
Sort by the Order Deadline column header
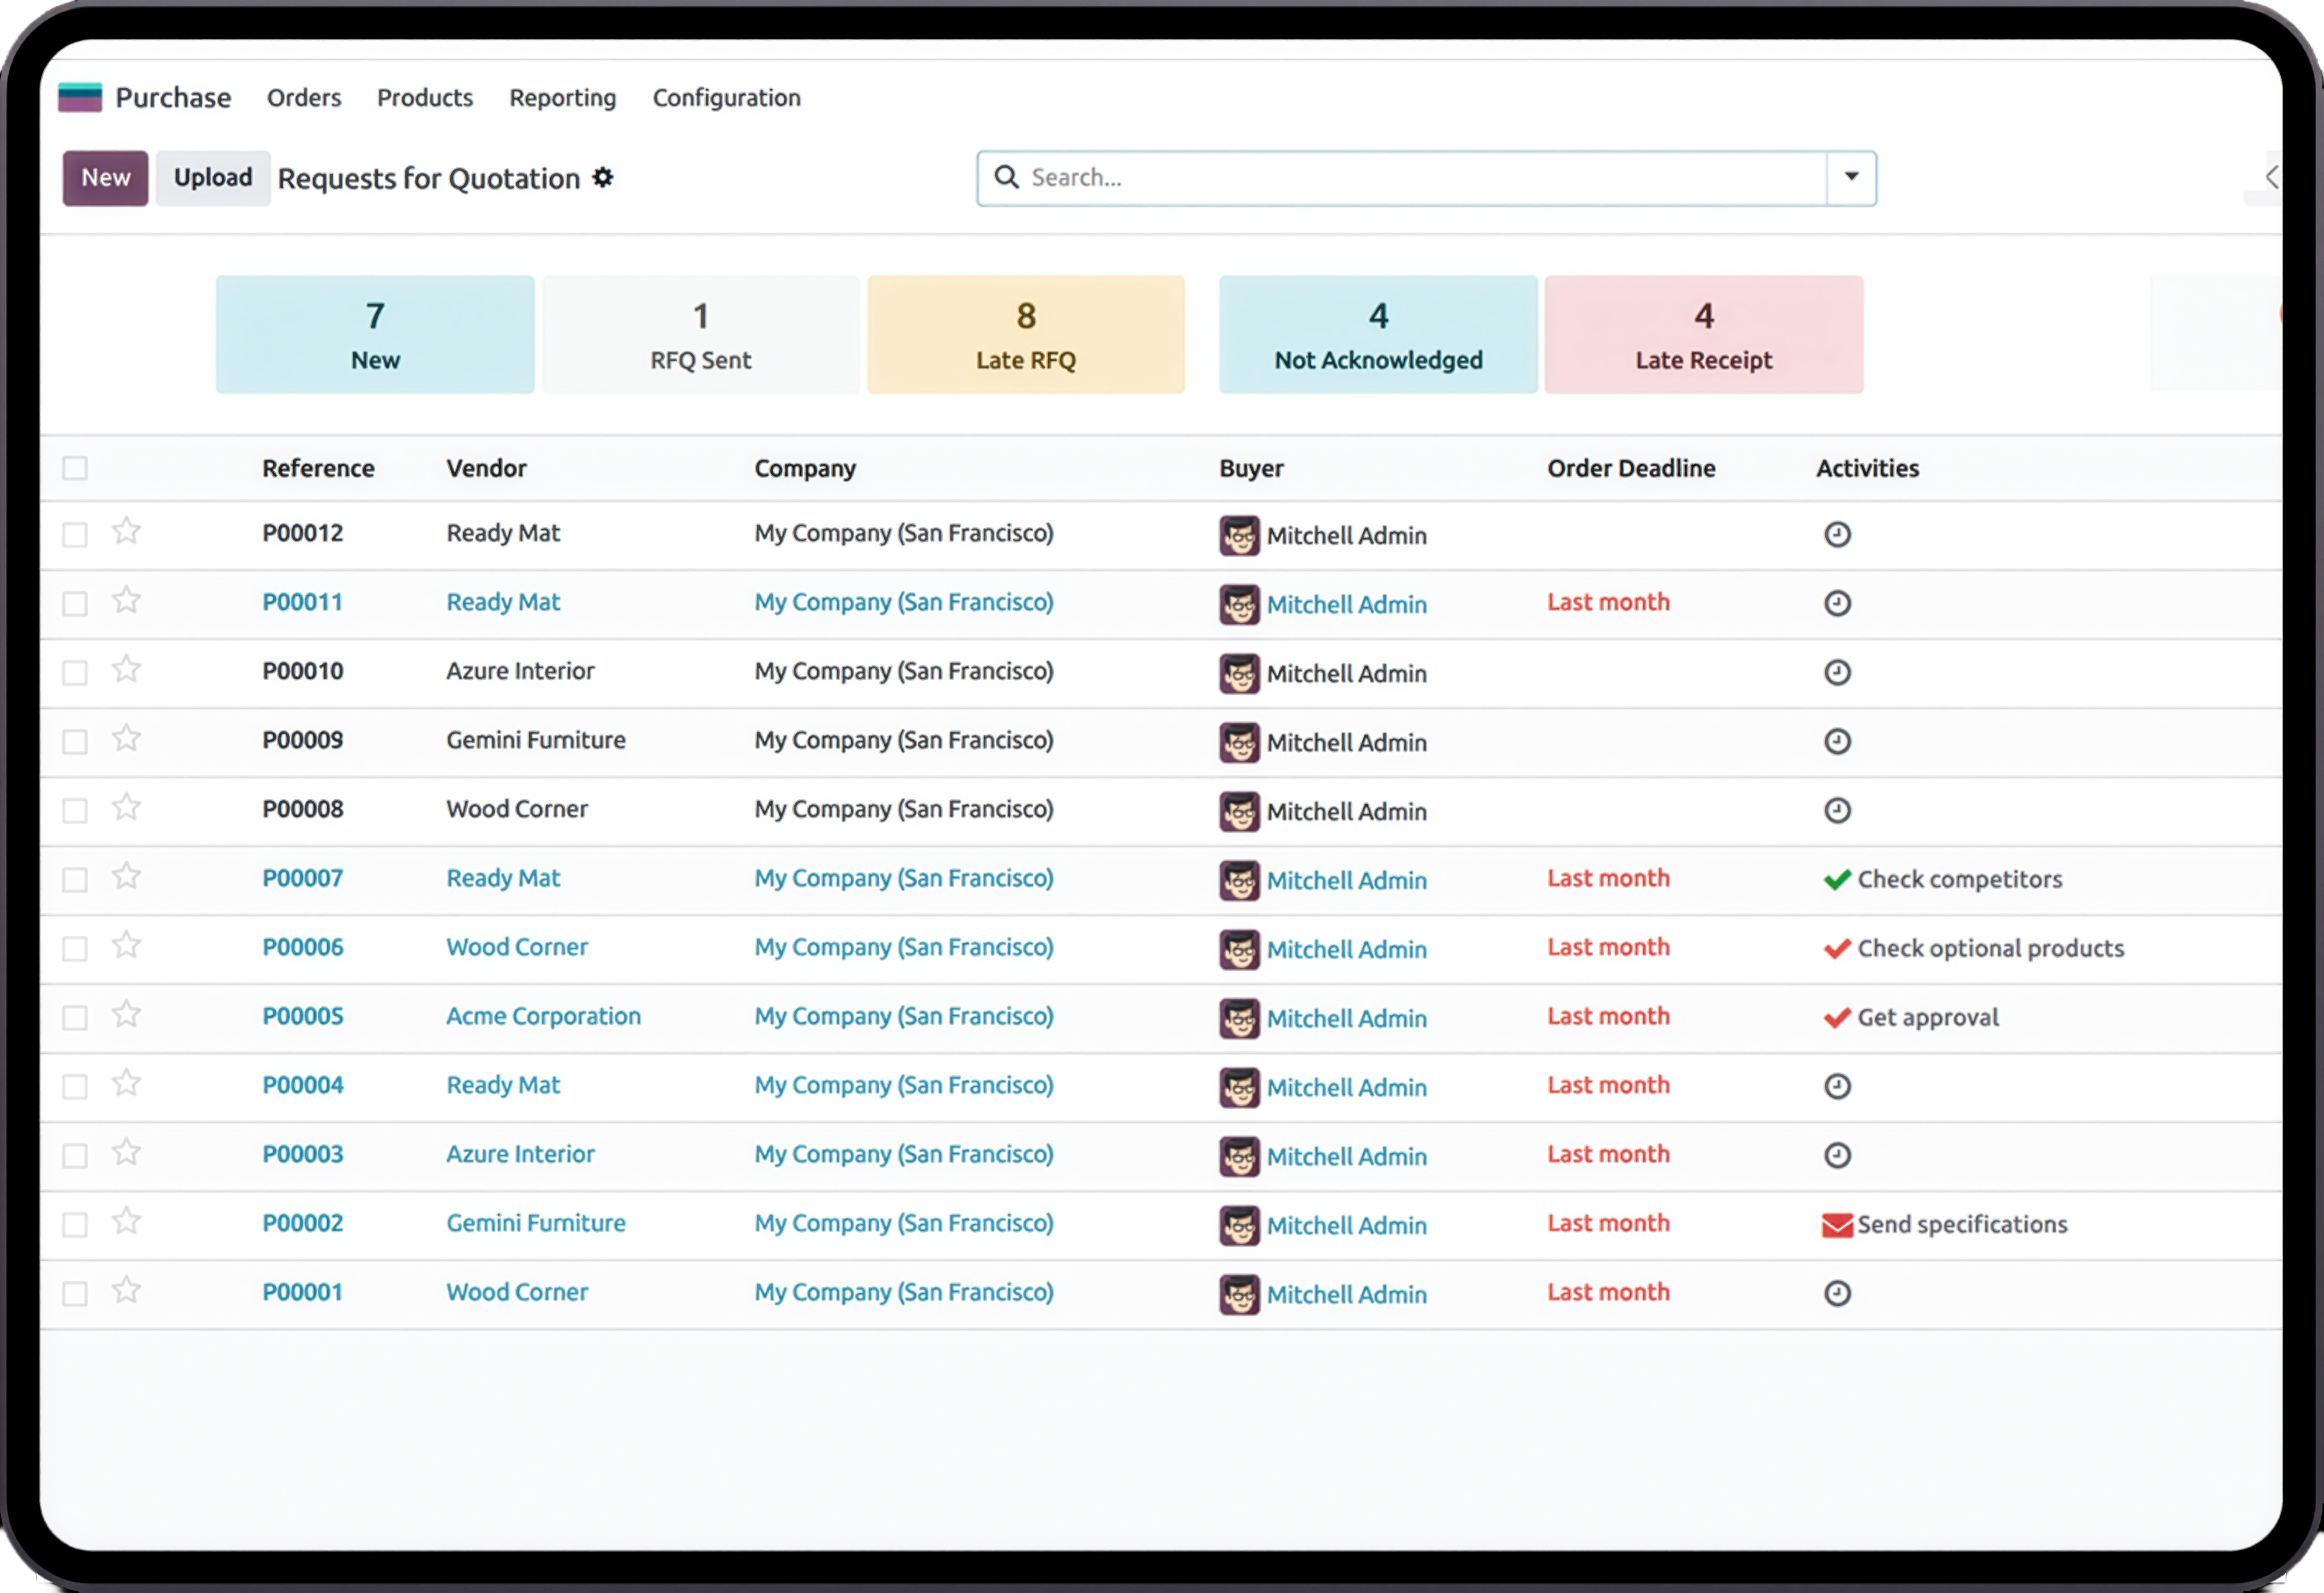click(x=1631, y=468)
